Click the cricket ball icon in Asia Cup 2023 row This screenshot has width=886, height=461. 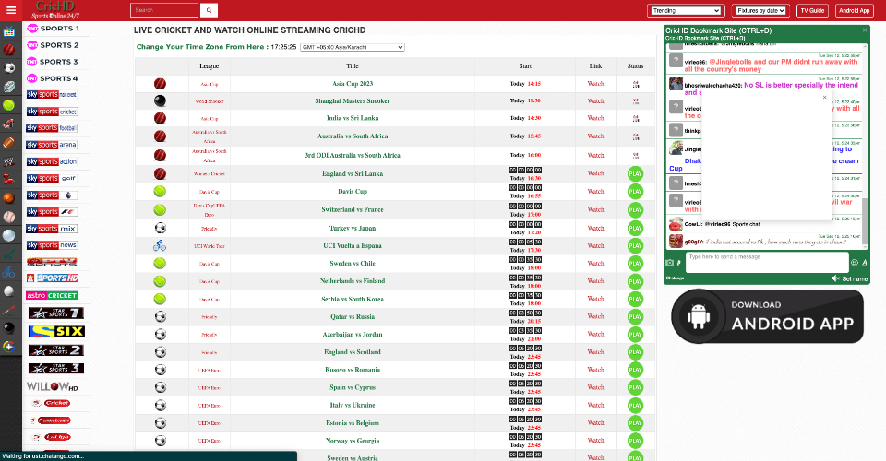click(x=160, y=84)
